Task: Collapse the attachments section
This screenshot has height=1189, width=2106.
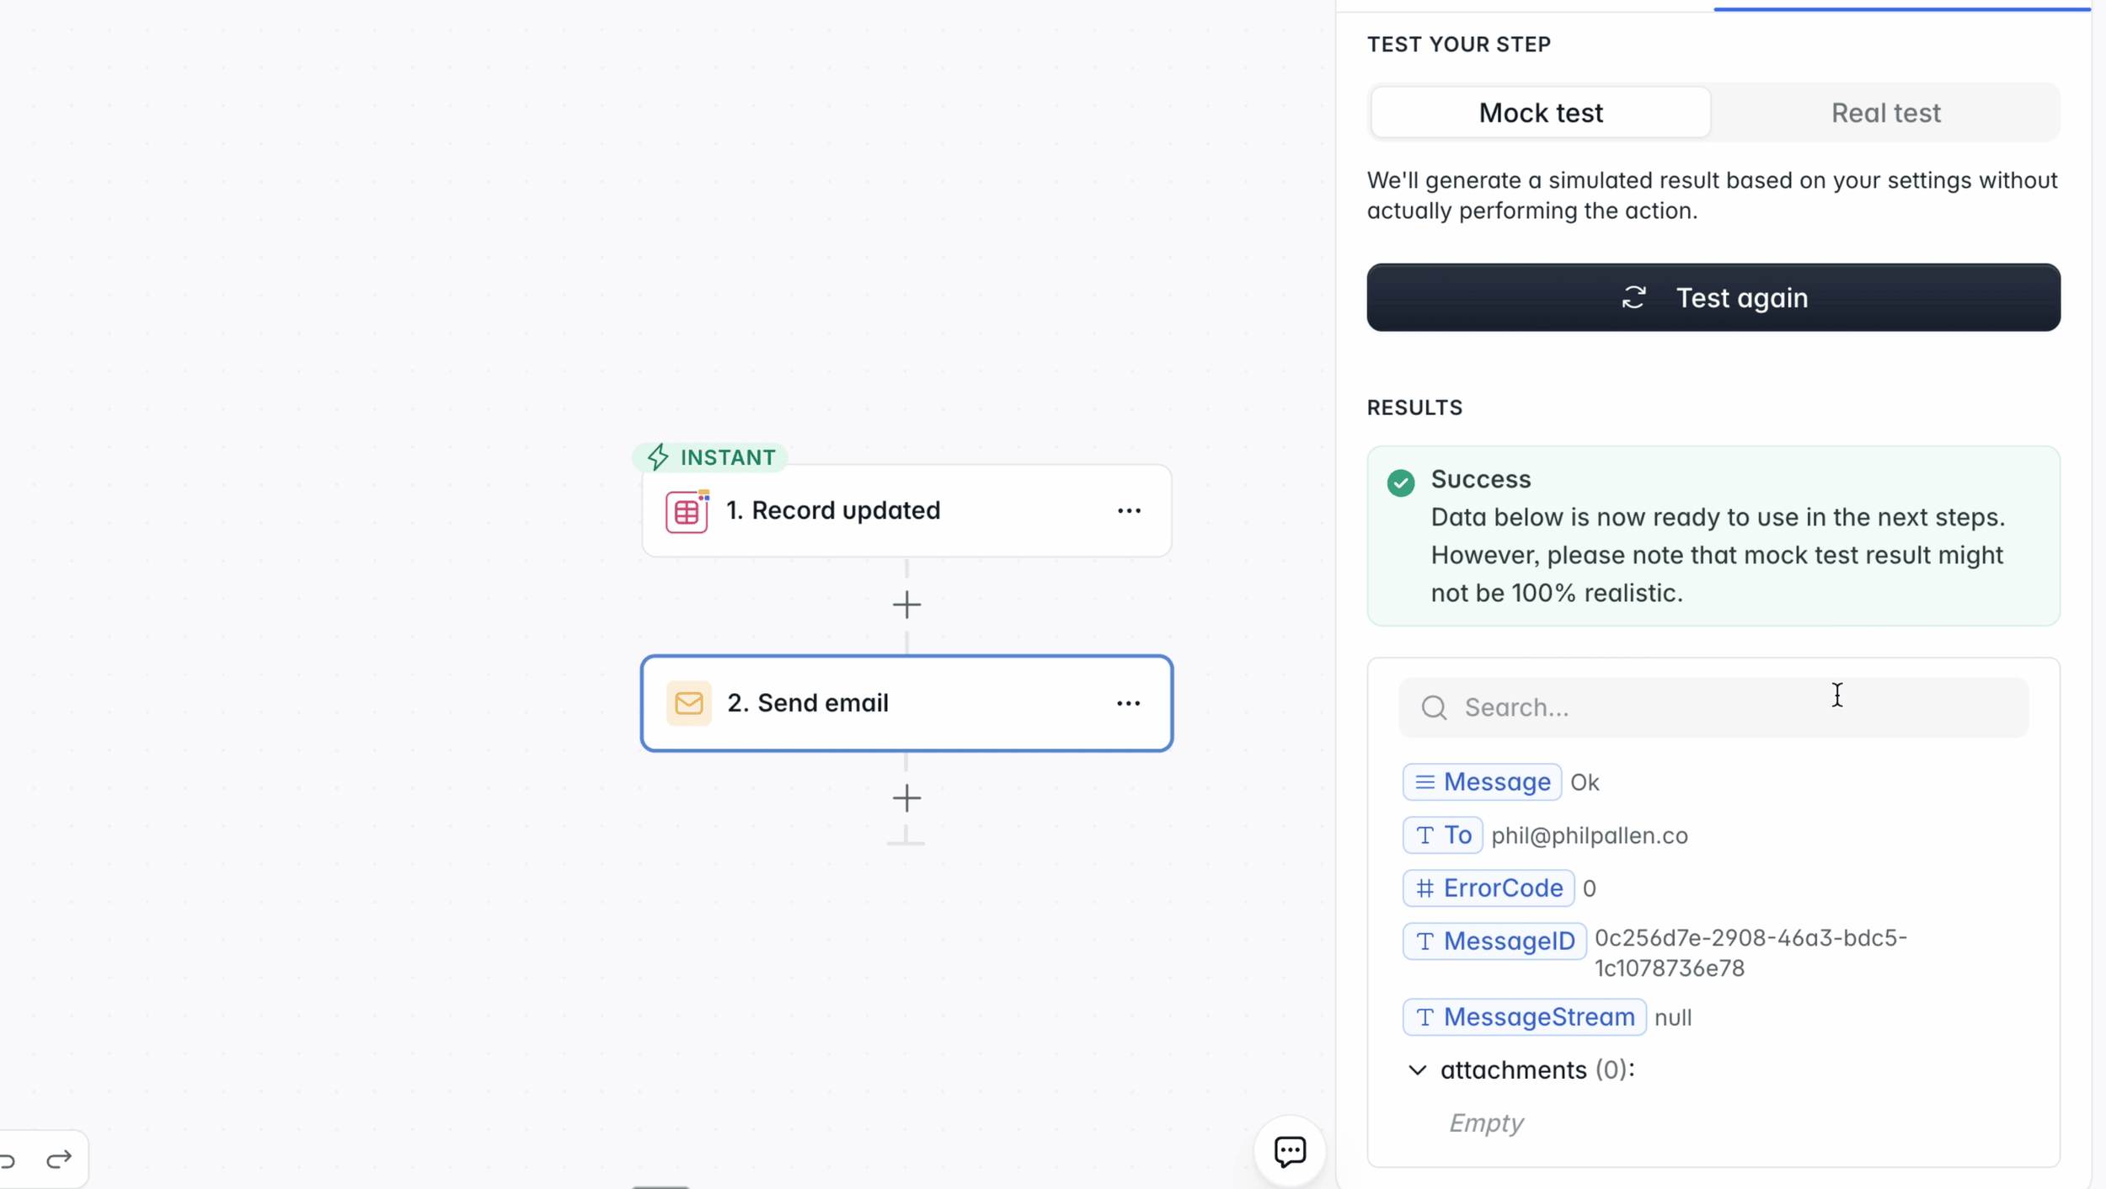Action: pos(1418,1069)
